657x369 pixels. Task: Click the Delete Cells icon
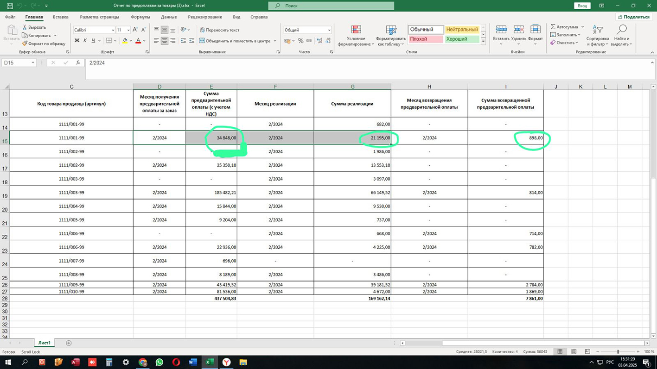(518, 30)
